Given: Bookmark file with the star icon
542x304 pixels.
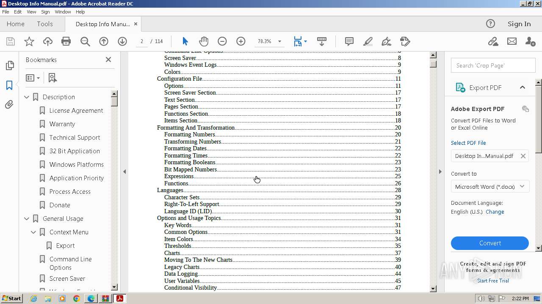Looking at the screenshot, I should pyautogui.click(x=29, y=41).
